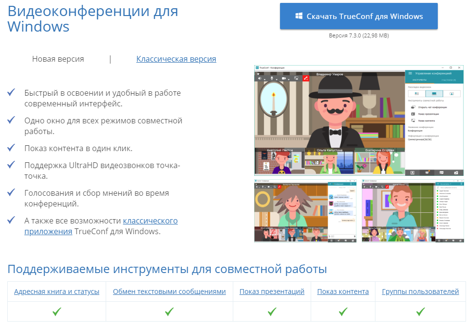Image resolution: width=467 pixels, height=326 pixels.
Task: Mute the microphone icon in the conference toolbar
Action: 272,78
